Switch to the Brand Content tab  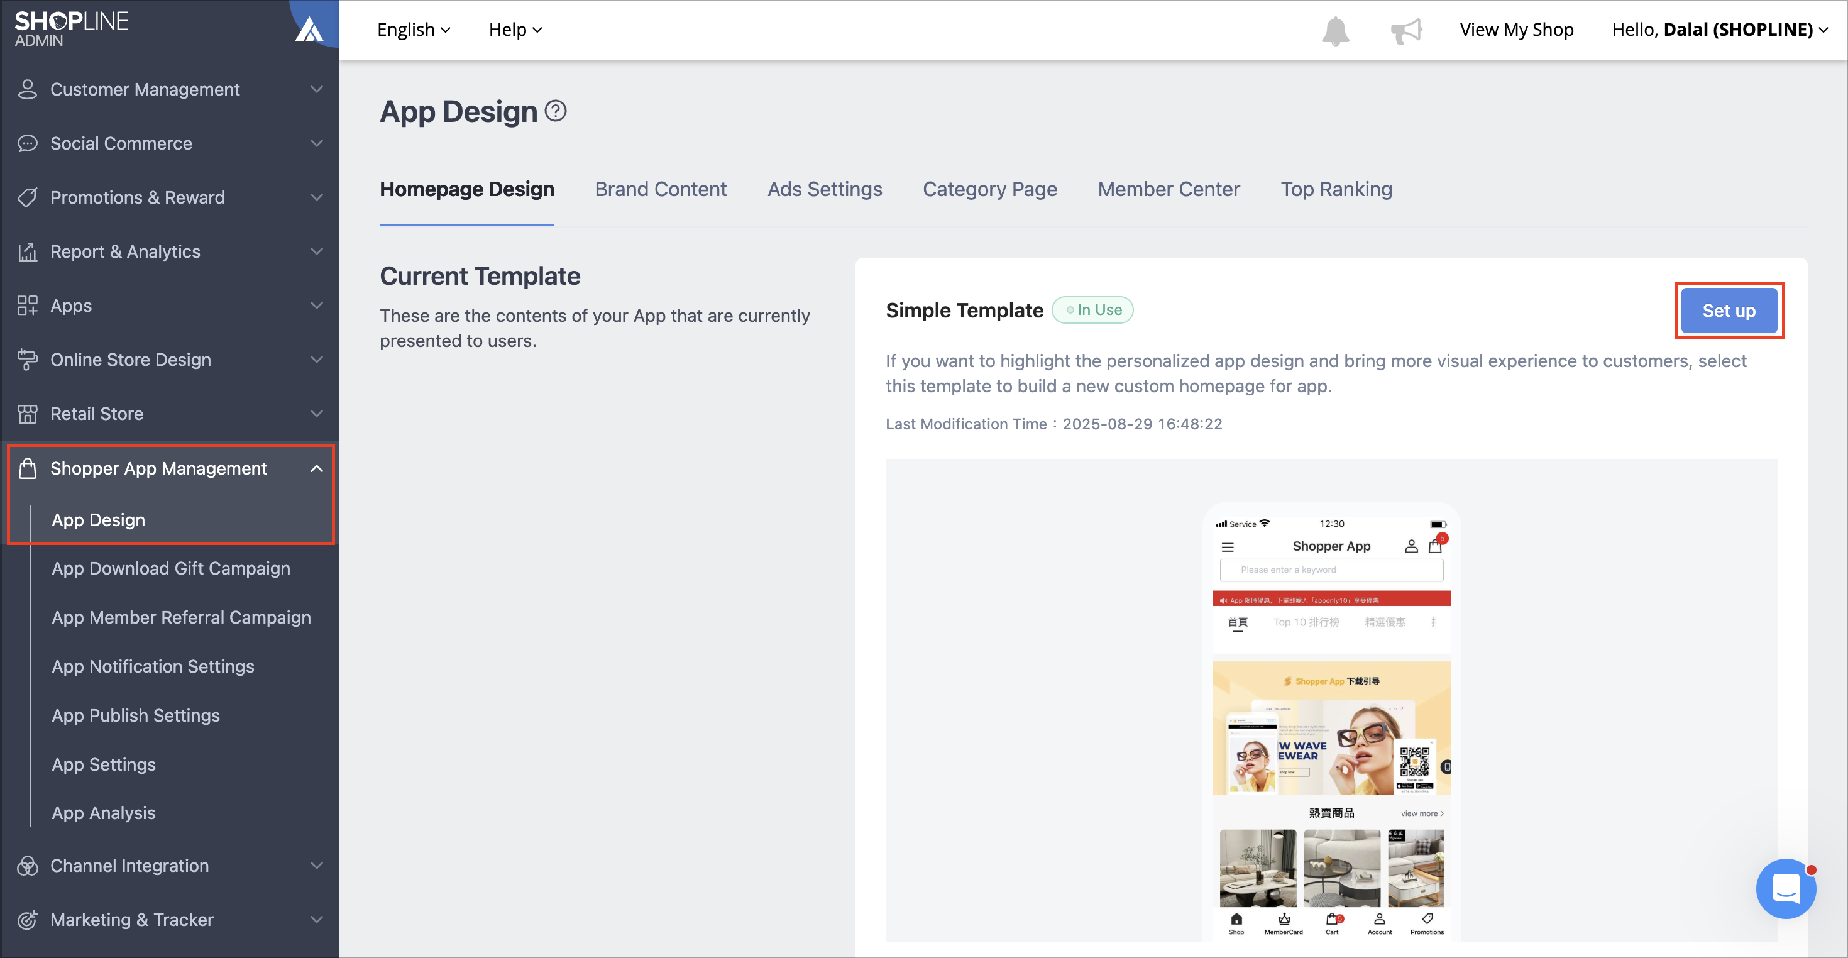tap(661, 189)
